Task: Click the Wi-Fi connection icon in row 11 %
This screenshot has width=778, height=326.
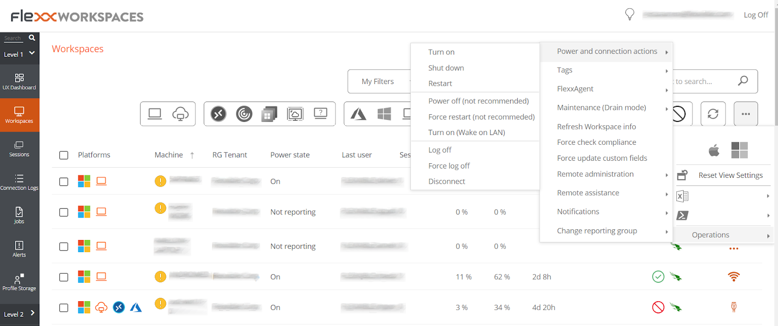Action: click(x=734, y=277)
